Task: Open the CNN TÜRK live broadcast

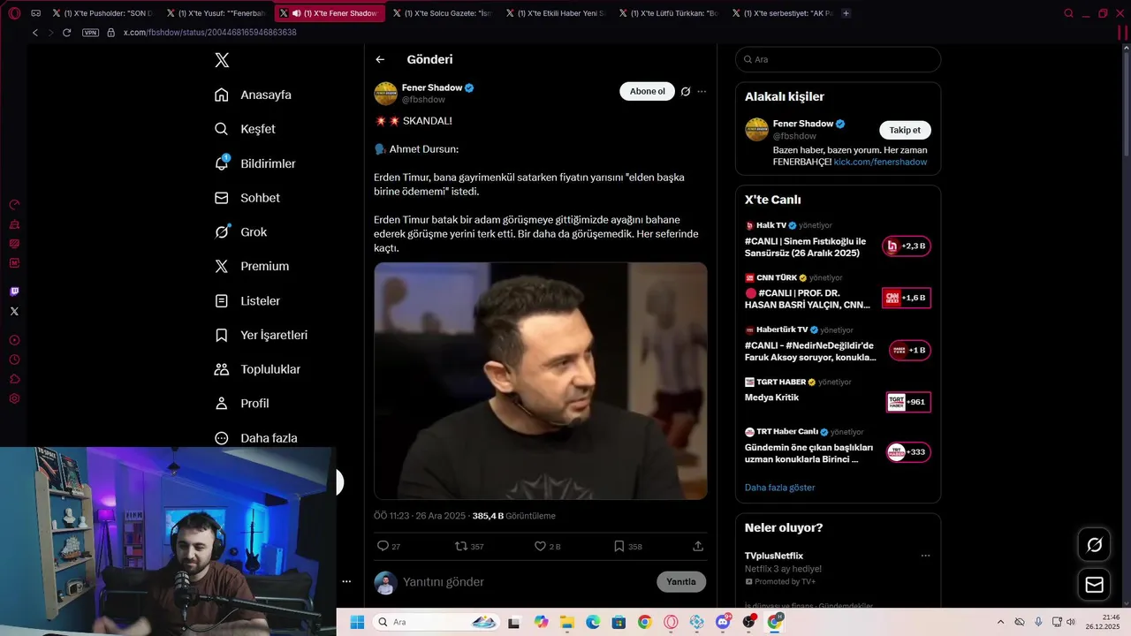Action: click(x=837, y=292)
